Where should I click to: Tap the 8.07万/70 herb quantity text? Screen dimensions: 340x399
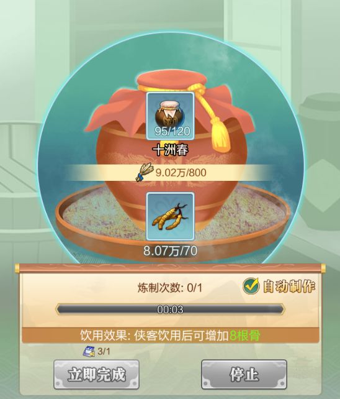[170, 250]
